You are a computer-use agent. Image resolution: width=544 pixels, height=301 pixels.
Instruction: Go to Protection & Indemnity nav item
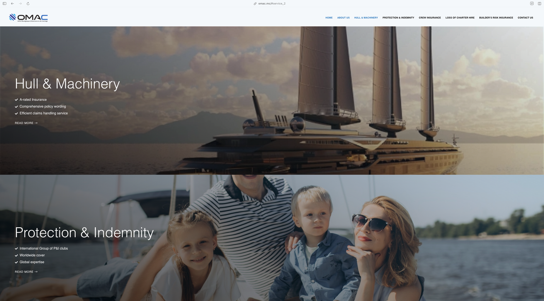(398, 18)
